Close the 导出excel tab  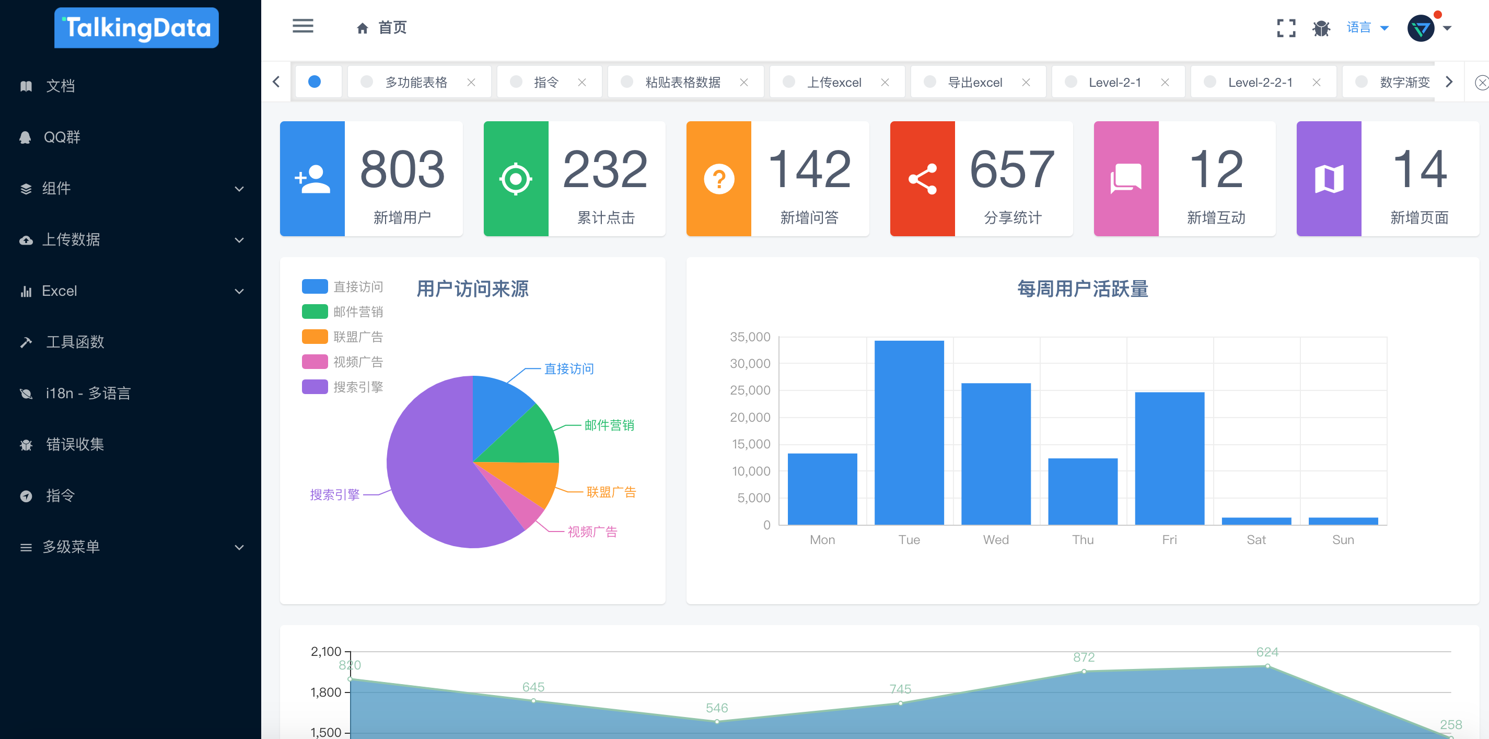click(1026, 82)
